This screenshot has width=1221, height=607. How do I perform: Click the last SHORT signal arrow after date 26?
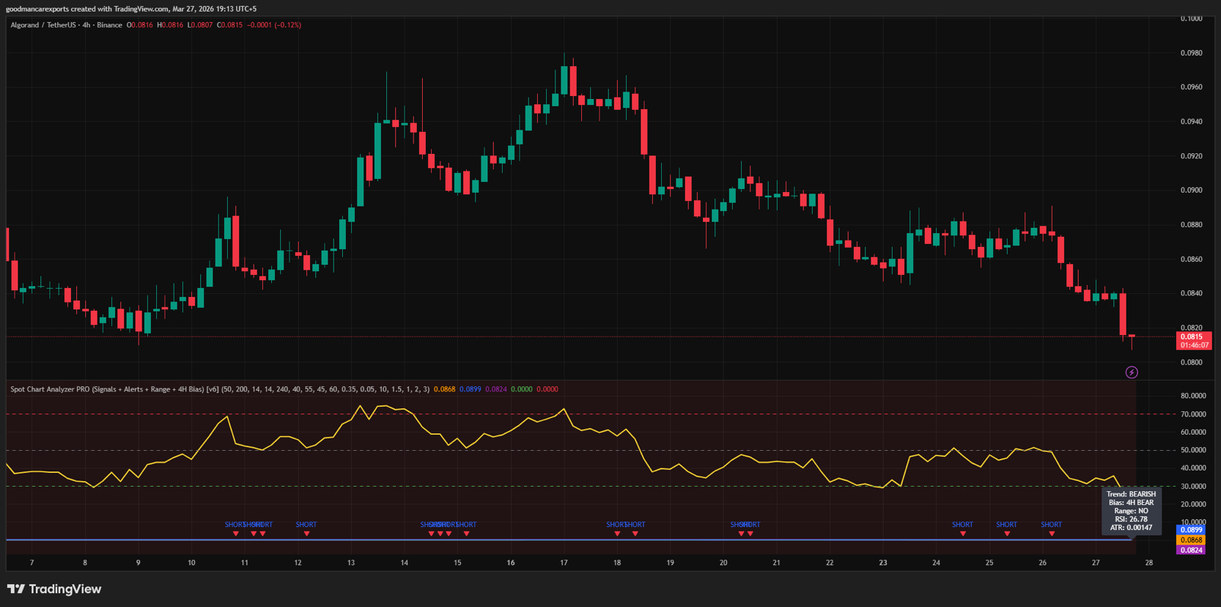(1051, 533)
